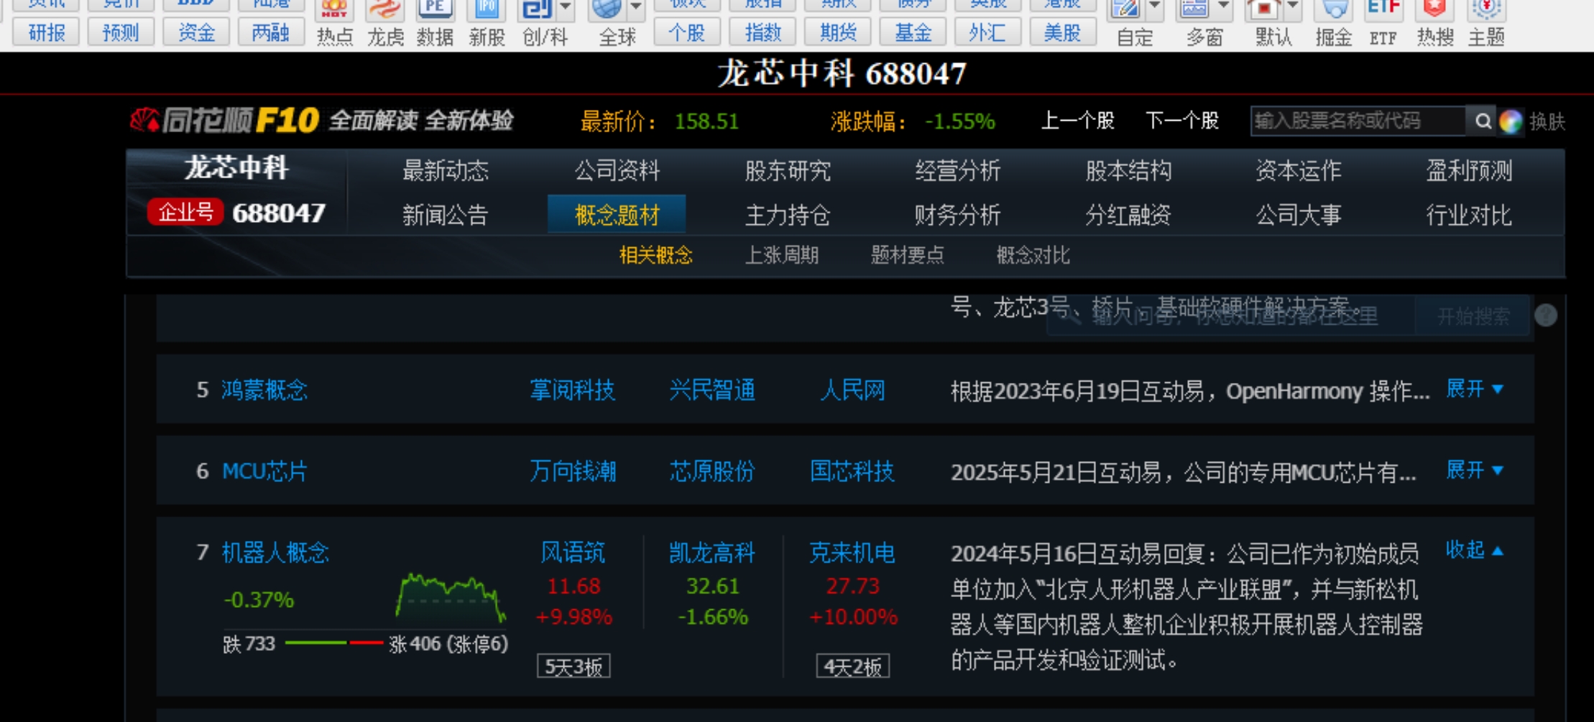Click the 期货 toolbar button
The height and width of the screenshot is (722, 1594).
(x=838, y=32)
